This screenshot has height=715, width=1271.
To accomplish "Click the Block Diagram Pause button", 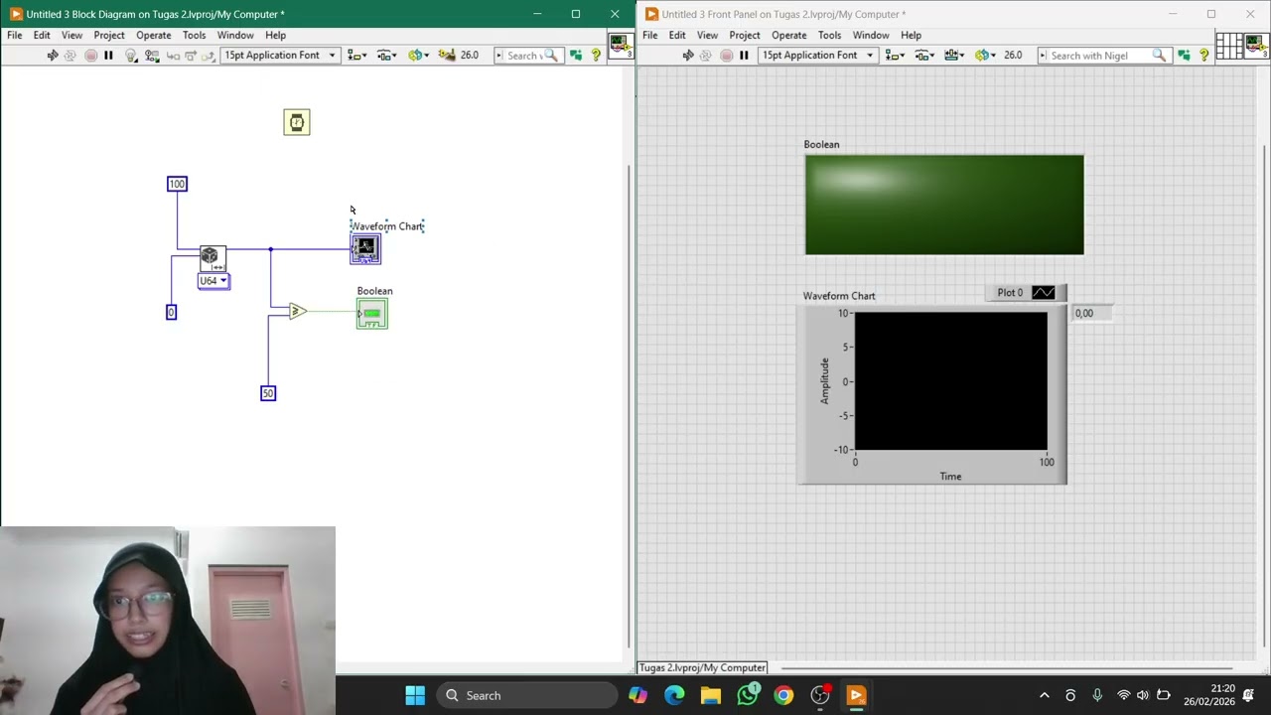I will coord(108,56).
